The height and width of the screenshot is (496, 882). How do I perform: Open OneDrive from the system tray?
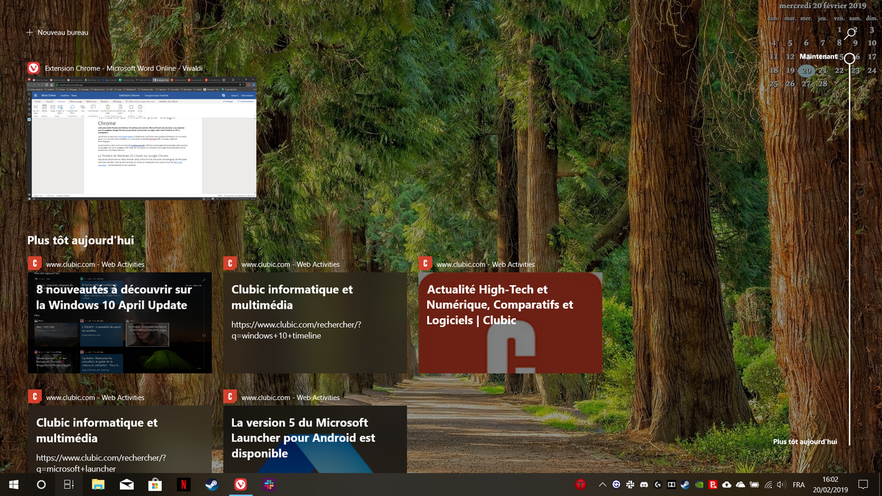740,485
